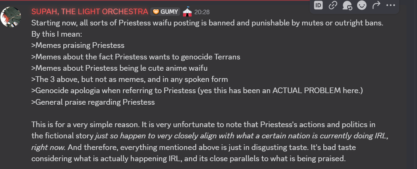The height and width of the screenshot is (169, 417).
Task: Open SUPAH, THE LIGHT ORCHESTRA's profile name
Action: click(x=90, y=12)
